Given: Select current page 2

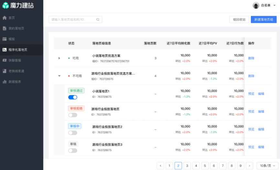Looking at the screenshot, I should click(178, 166).
